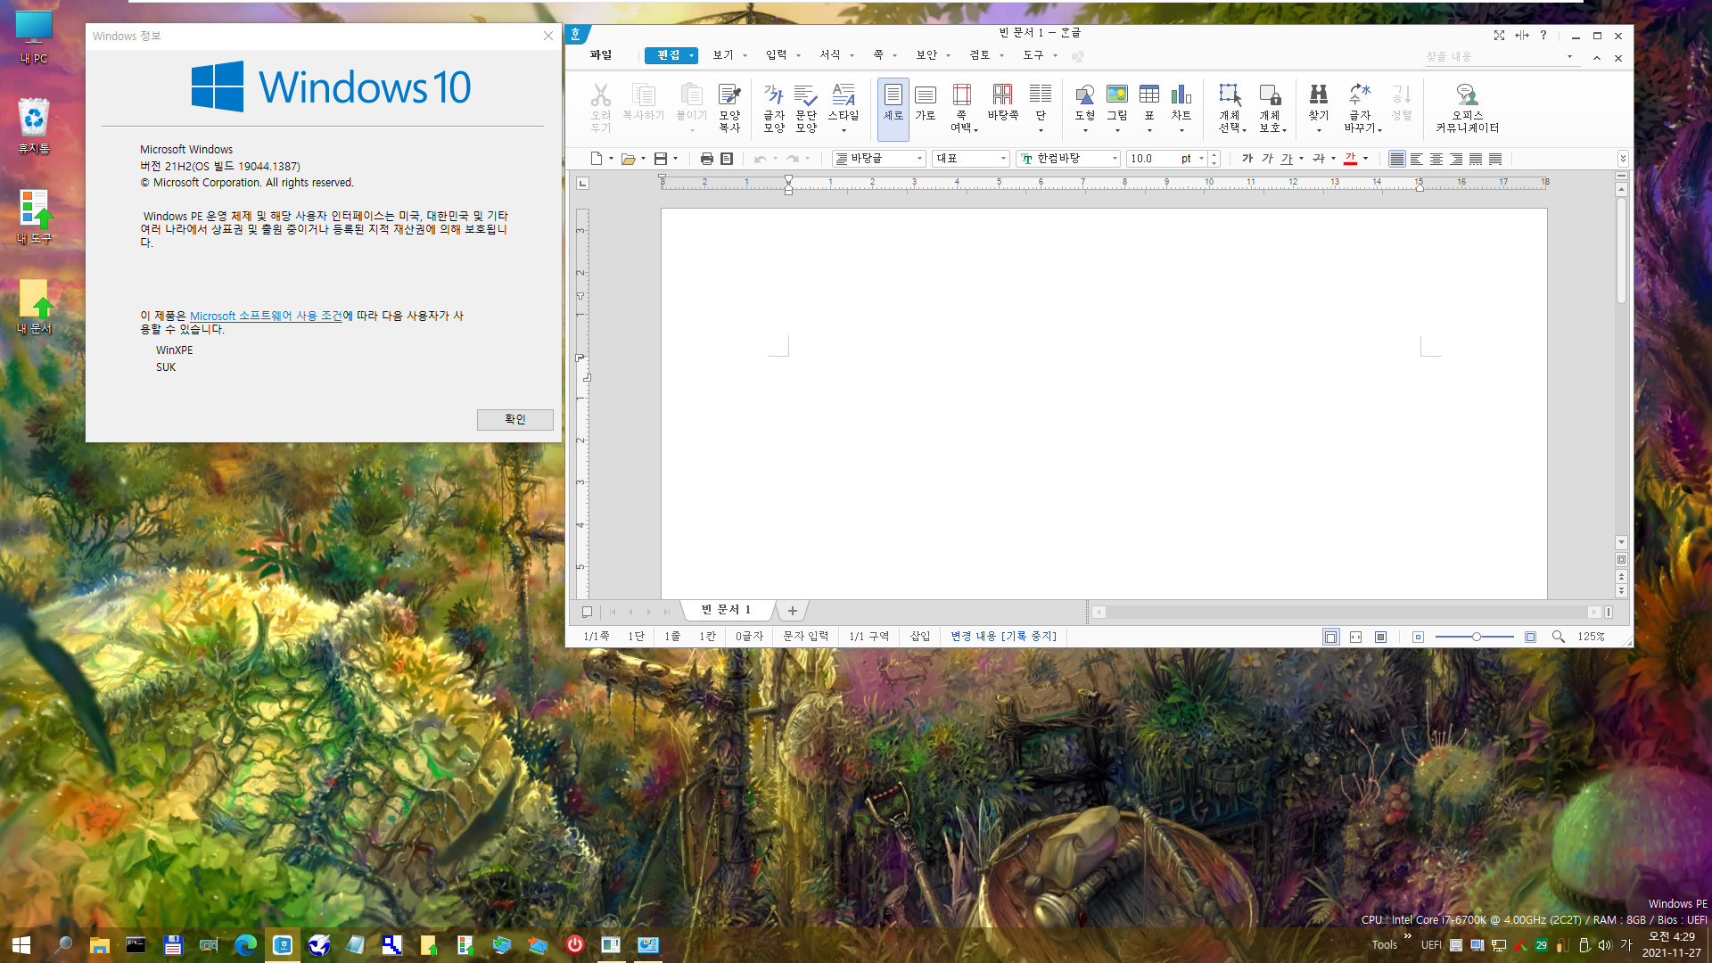This screenshot has width=1712, height=963.
Task: Click the zoom magnifier icon in status bar
Action: (x=1558, y=637)
